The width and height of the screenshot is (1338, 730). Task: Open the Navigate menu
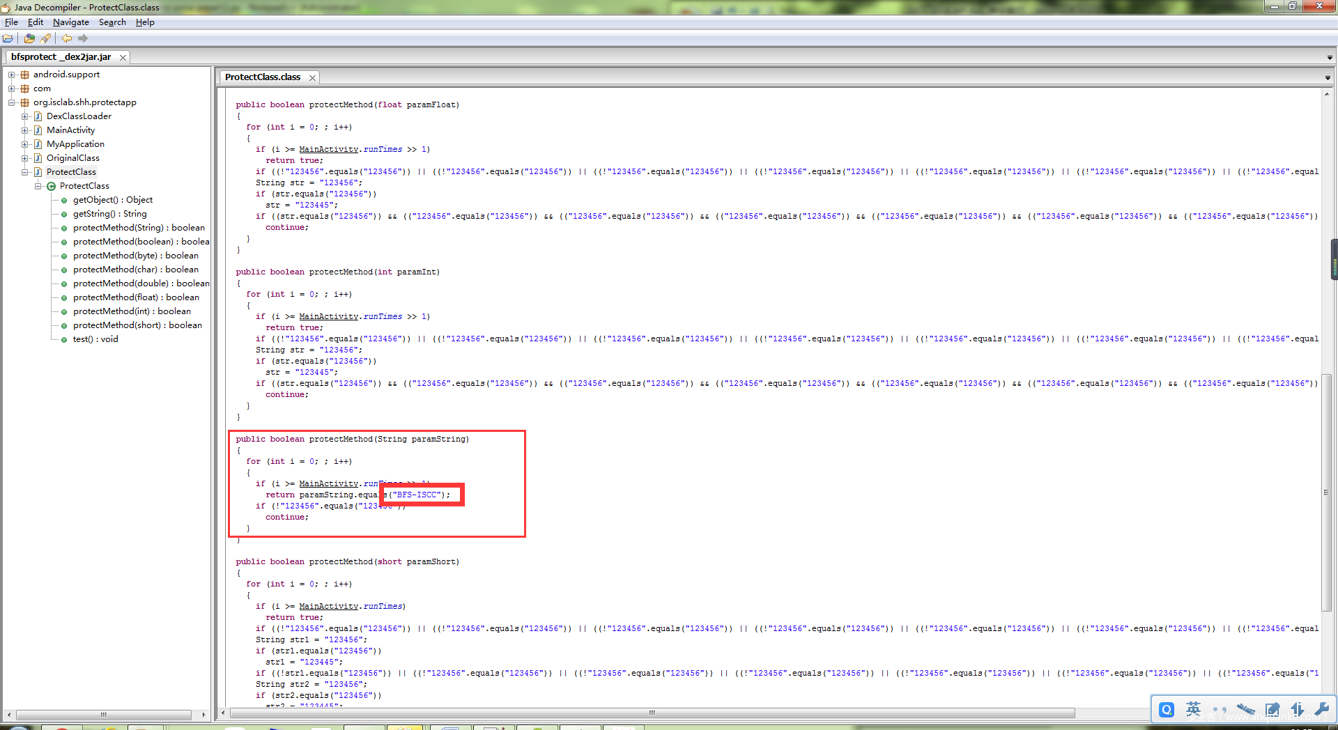tap(70, 22)
